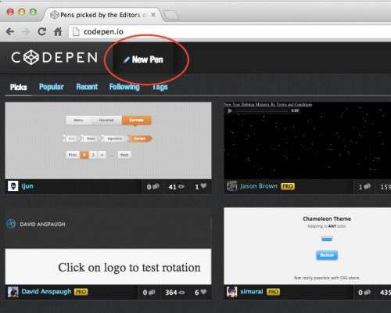The width and height of the screenshot is (391, 313).
Task: Click the blue Button in Chameleon Theme preview
Action: (327, 255)
